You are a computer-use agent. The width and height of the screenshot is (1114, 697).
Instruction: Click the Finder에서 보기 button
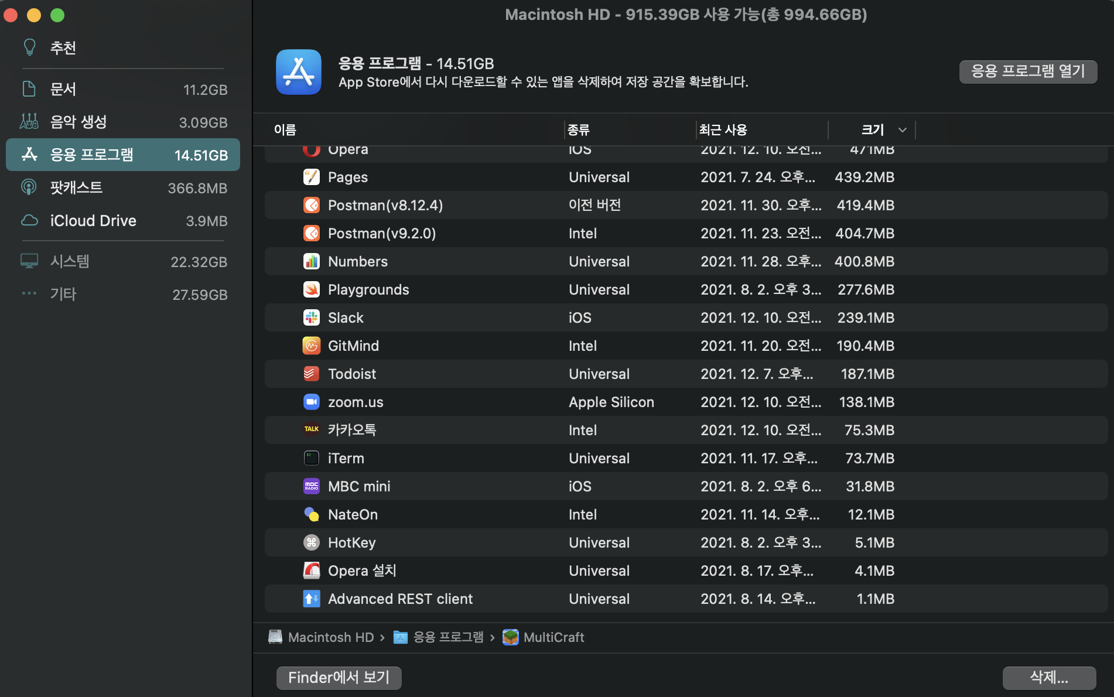pos(339,678)
